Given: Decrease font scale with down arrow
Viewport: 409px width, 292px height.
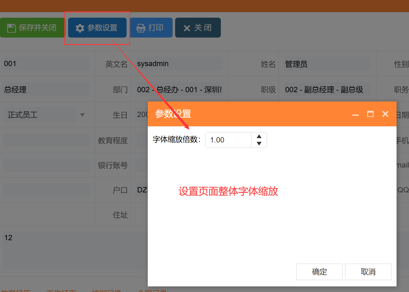Looking at the screenshot, I should coord(259,144).
